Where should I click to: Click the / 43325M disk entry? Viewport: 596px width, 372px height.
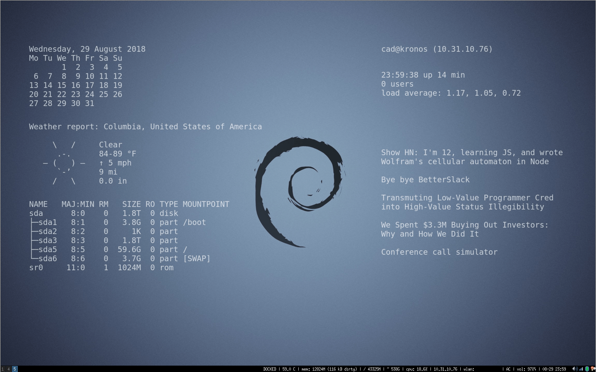(x=372, y=369)
